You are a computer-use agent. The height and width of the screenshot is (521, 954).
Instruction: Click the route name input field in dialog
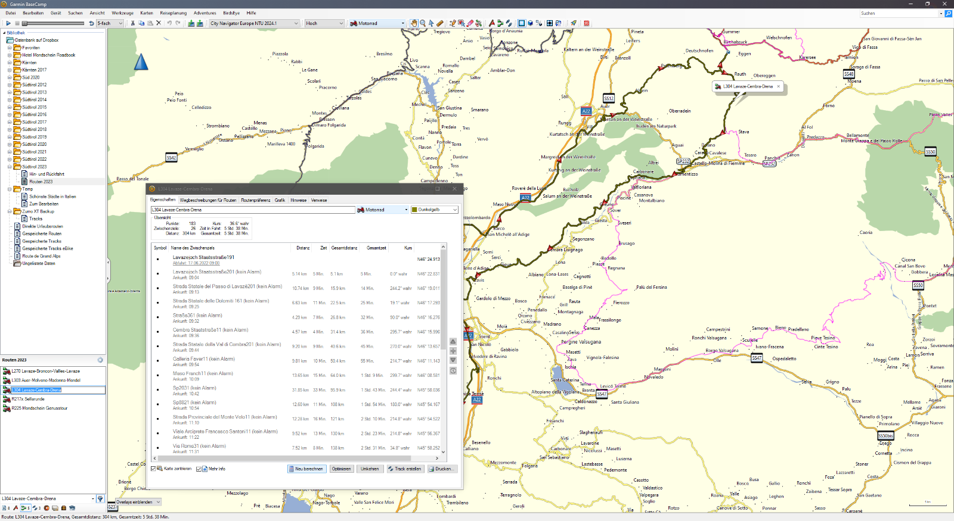(253, 210)
